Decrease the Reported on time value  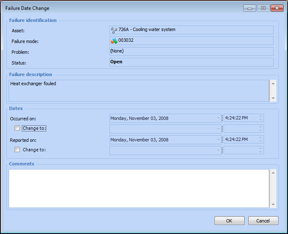pyautogui.click(x=260, y=141)
